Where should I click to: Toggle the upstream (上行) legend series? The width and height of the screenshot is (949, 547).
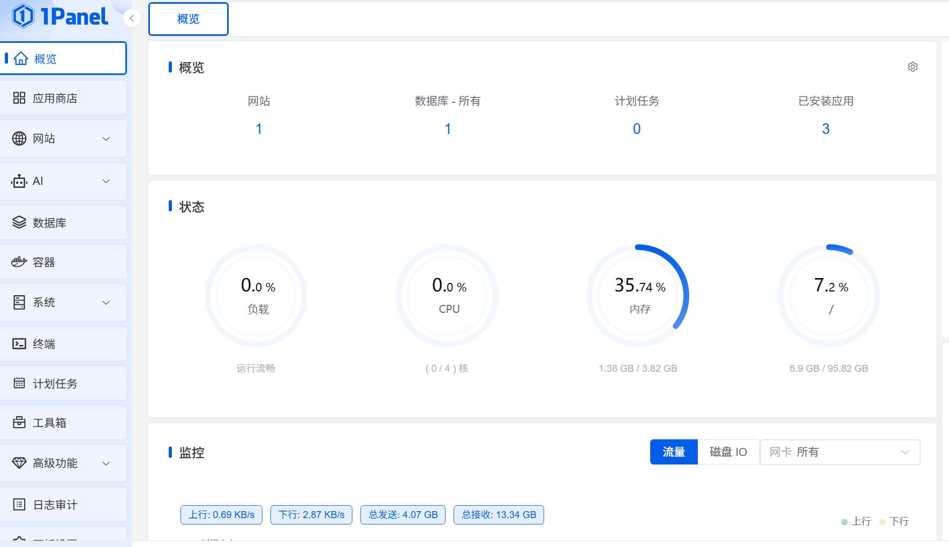pos(856,521)
